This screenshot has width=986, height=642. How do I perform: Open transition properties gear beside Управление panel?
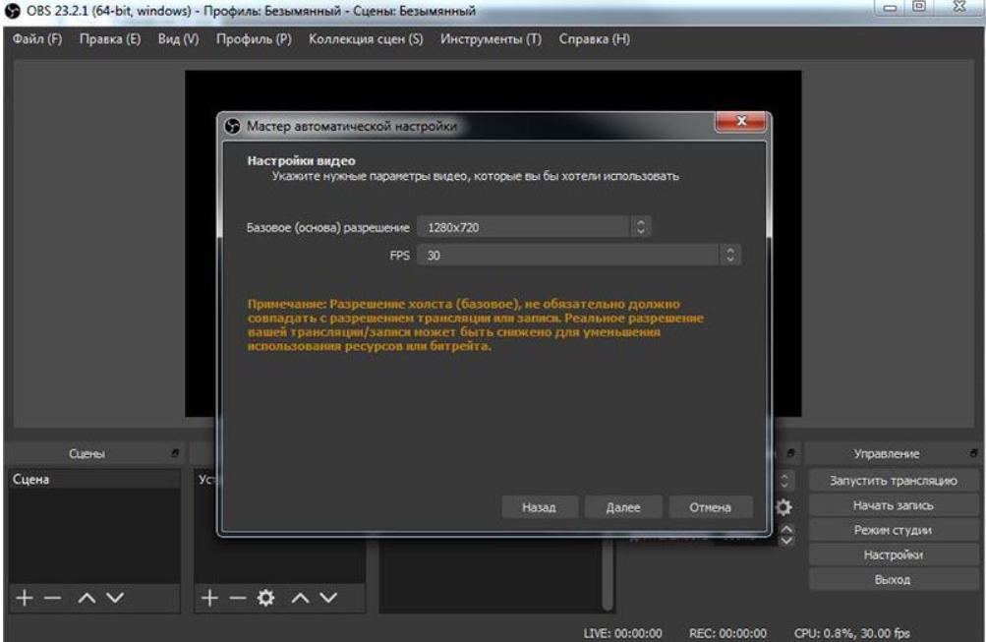(x=783, y=506)
